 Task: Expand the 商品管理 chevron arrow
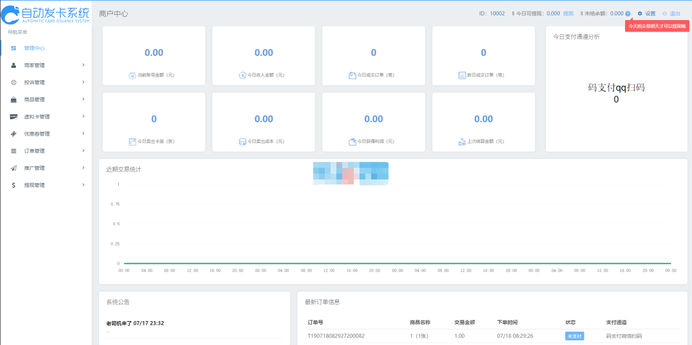[83, 100]
